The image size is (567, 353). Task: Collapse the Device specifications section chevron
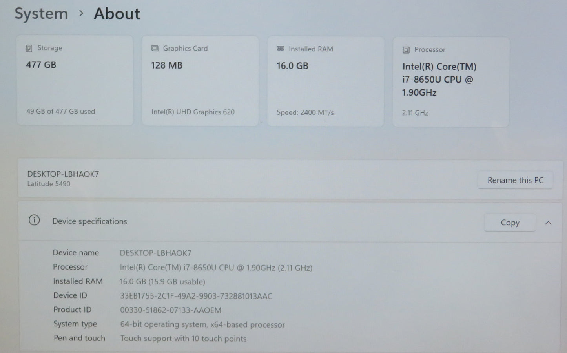[x=548, y=223]
